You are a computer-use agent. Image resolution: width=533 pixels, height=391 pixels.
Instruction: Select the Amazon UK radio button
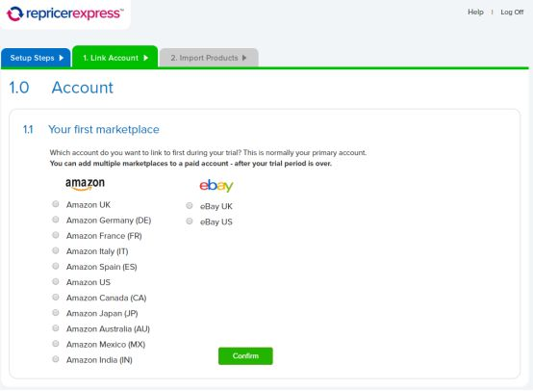(x=56, y=204)
